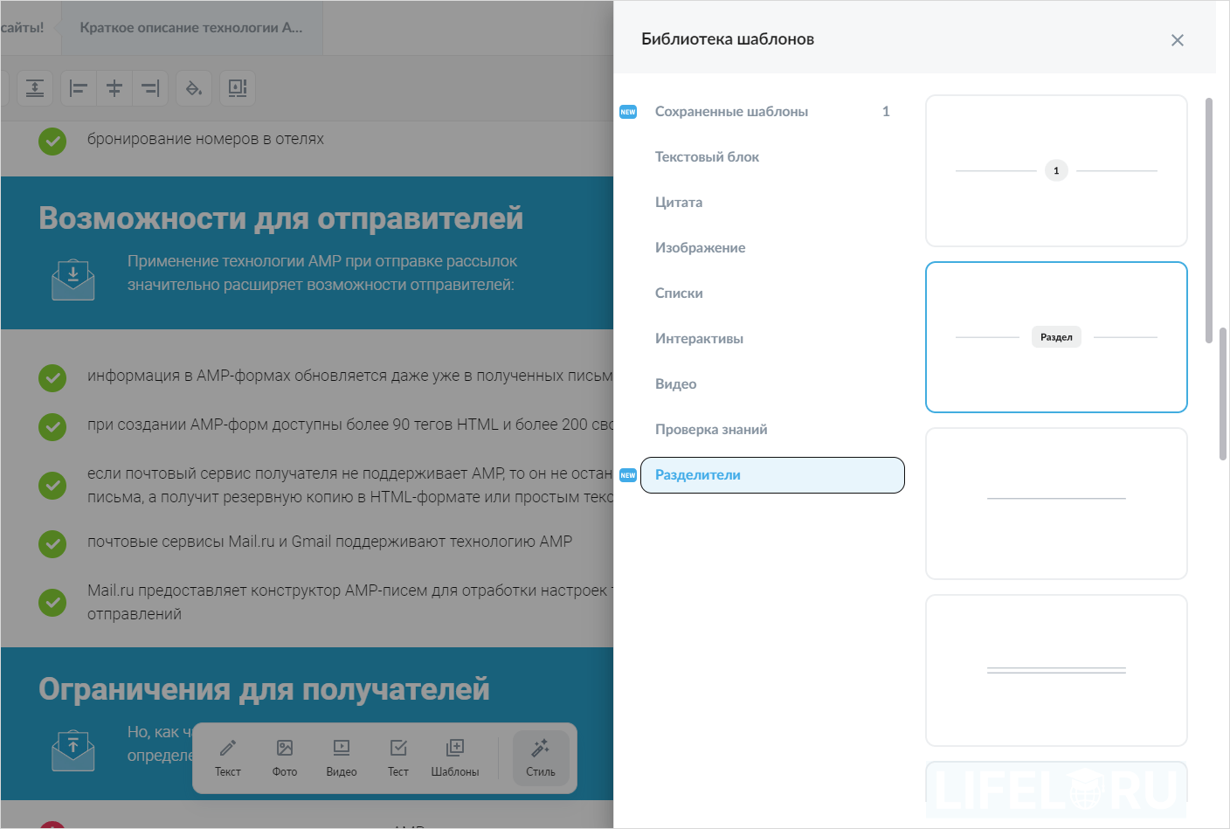This screenshot has height=829, width=1230.
Task: Click the paint bucket fill icon
Action: tap(194, 87)
